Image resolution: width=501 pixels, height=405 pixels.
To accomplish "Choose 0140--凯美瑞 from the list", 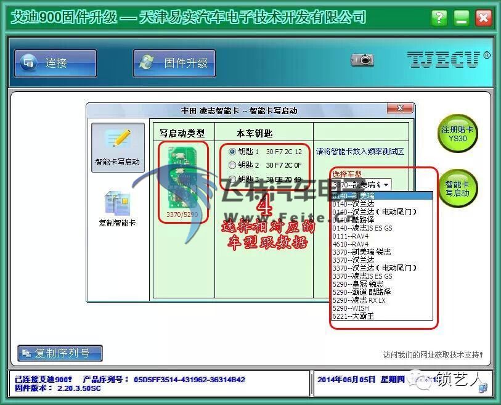I will [382, 195].
